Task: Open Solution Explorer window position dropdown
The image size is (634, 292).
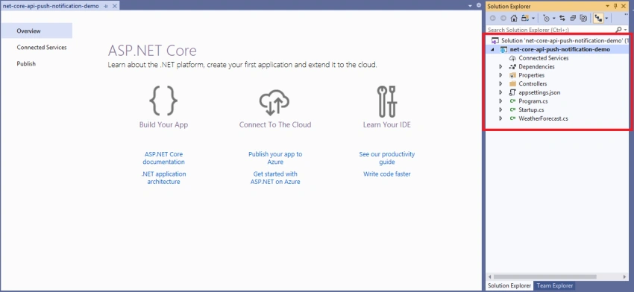Action: (x=608, y=6)
